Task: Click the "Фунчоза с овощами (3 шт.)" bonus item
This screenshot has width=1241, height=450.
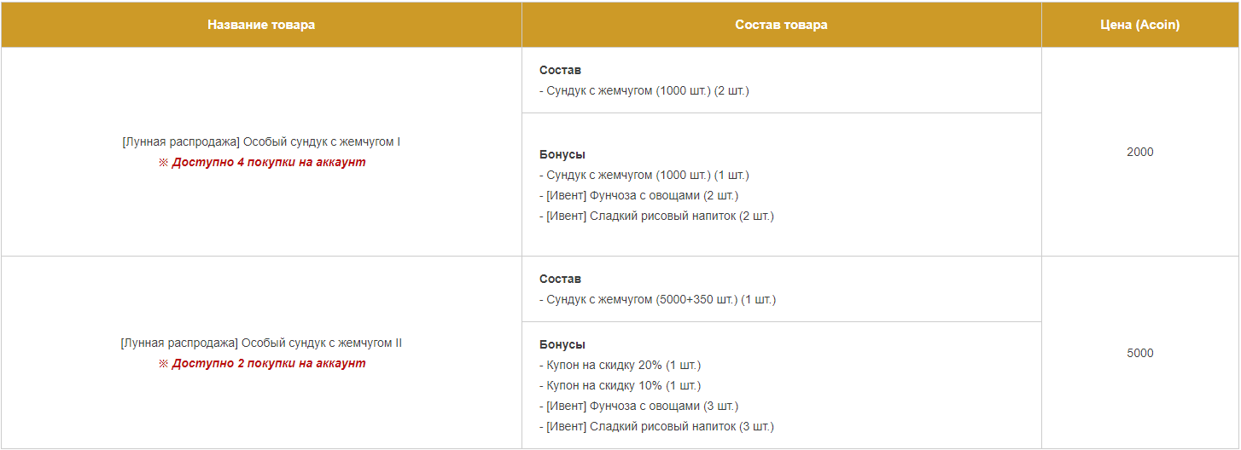Action: click(x=638, y=406)
